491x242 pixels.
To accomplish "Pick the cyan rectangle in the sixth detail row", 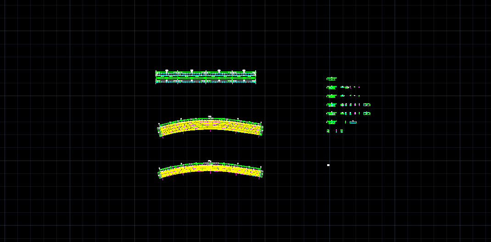I will [353, 122].
